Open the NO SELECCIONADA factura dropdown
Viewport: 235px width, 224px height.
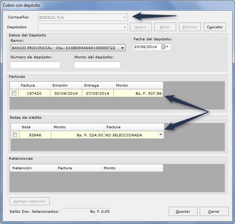[161, 134]
